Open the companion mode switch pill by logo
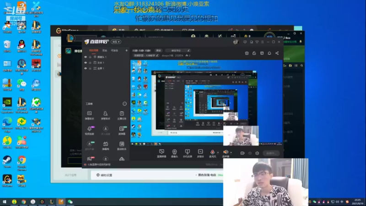Viewport: 366px width, 206px height. (x=116, y=42)
